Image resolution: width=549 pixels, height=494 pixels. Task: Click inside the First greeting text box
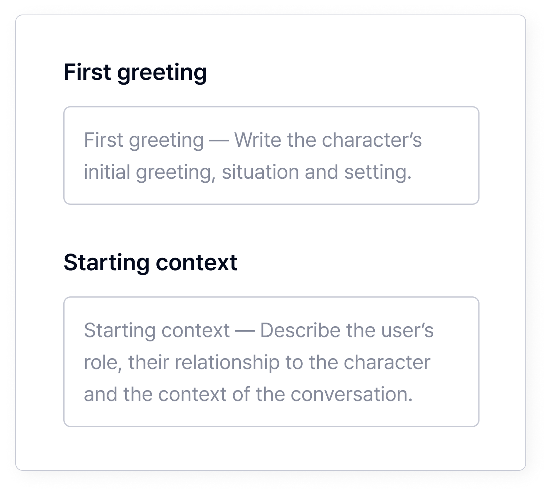tap(271, 155)
